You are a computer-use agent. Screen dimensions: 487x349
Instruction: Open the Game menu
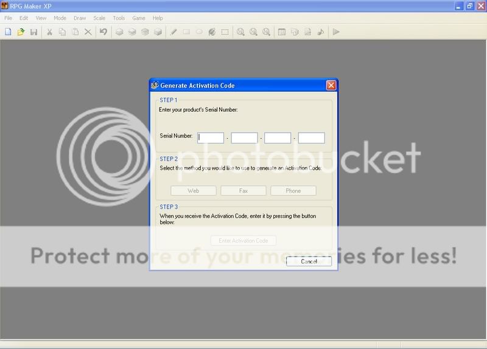[x=139, y=18]
